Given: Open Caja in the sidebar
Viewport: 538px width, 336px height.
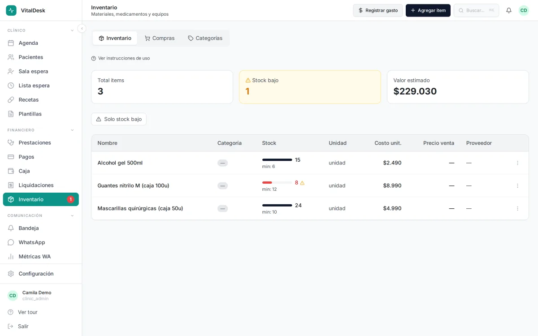Looking at the screenshot, I should click(41, 171).
